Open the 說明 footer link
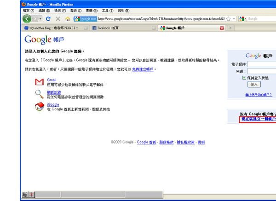 [x=201, y=142]
